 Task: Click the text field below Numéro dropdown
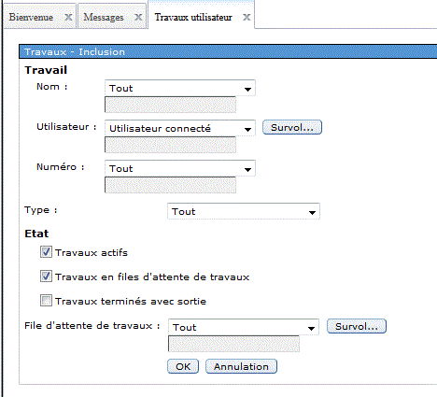pos(170,185)
